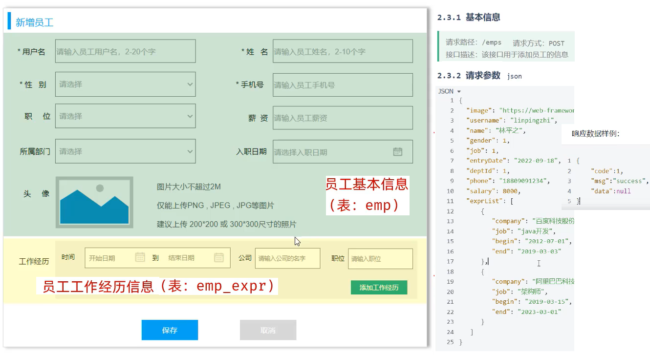This screenshot has height=355, width=650.
Task: Click calendar icon beside 结束日期
Action: pyautogui.click(x=219, y=257)
